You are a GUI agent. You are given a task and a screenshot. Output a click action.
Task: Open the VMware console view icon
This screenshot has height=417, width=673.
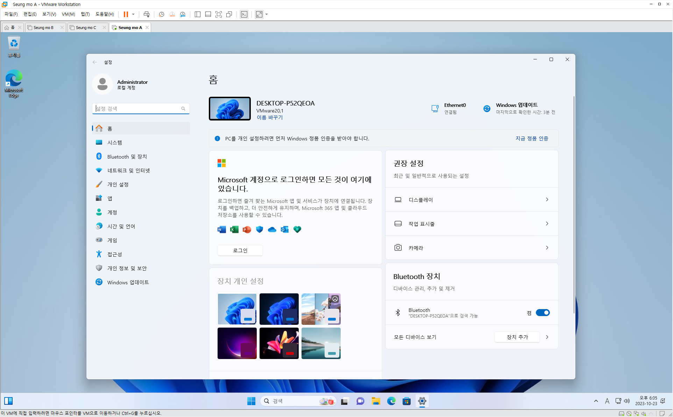click(244, 14)
